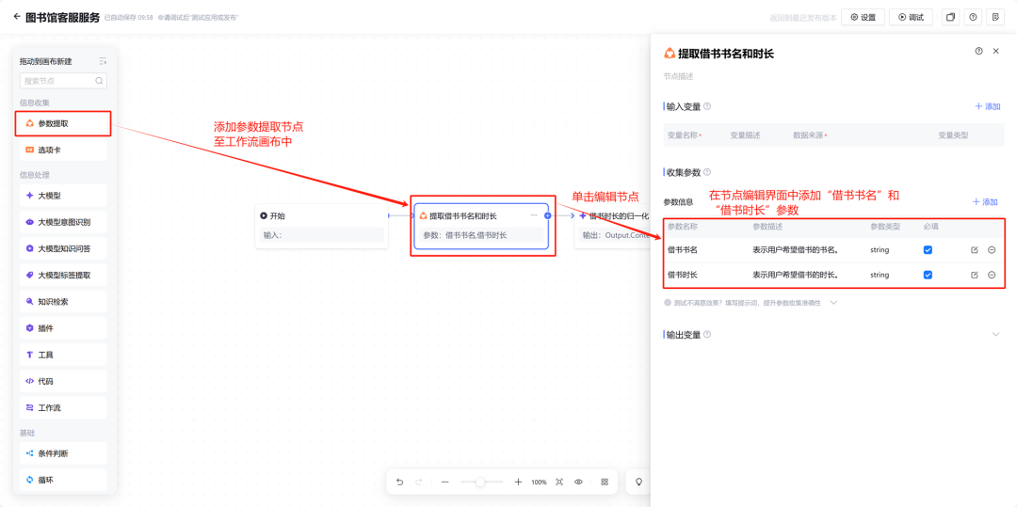Add a parameter via 参数信息 添加
The image size is (1017, 507).
tap(985, 202)
